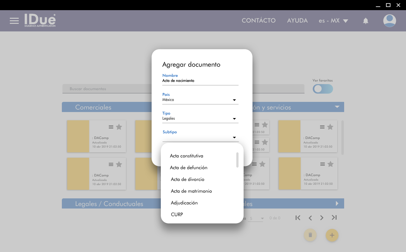
Task: Select CURP subtipo option
Action: (177, 215)
